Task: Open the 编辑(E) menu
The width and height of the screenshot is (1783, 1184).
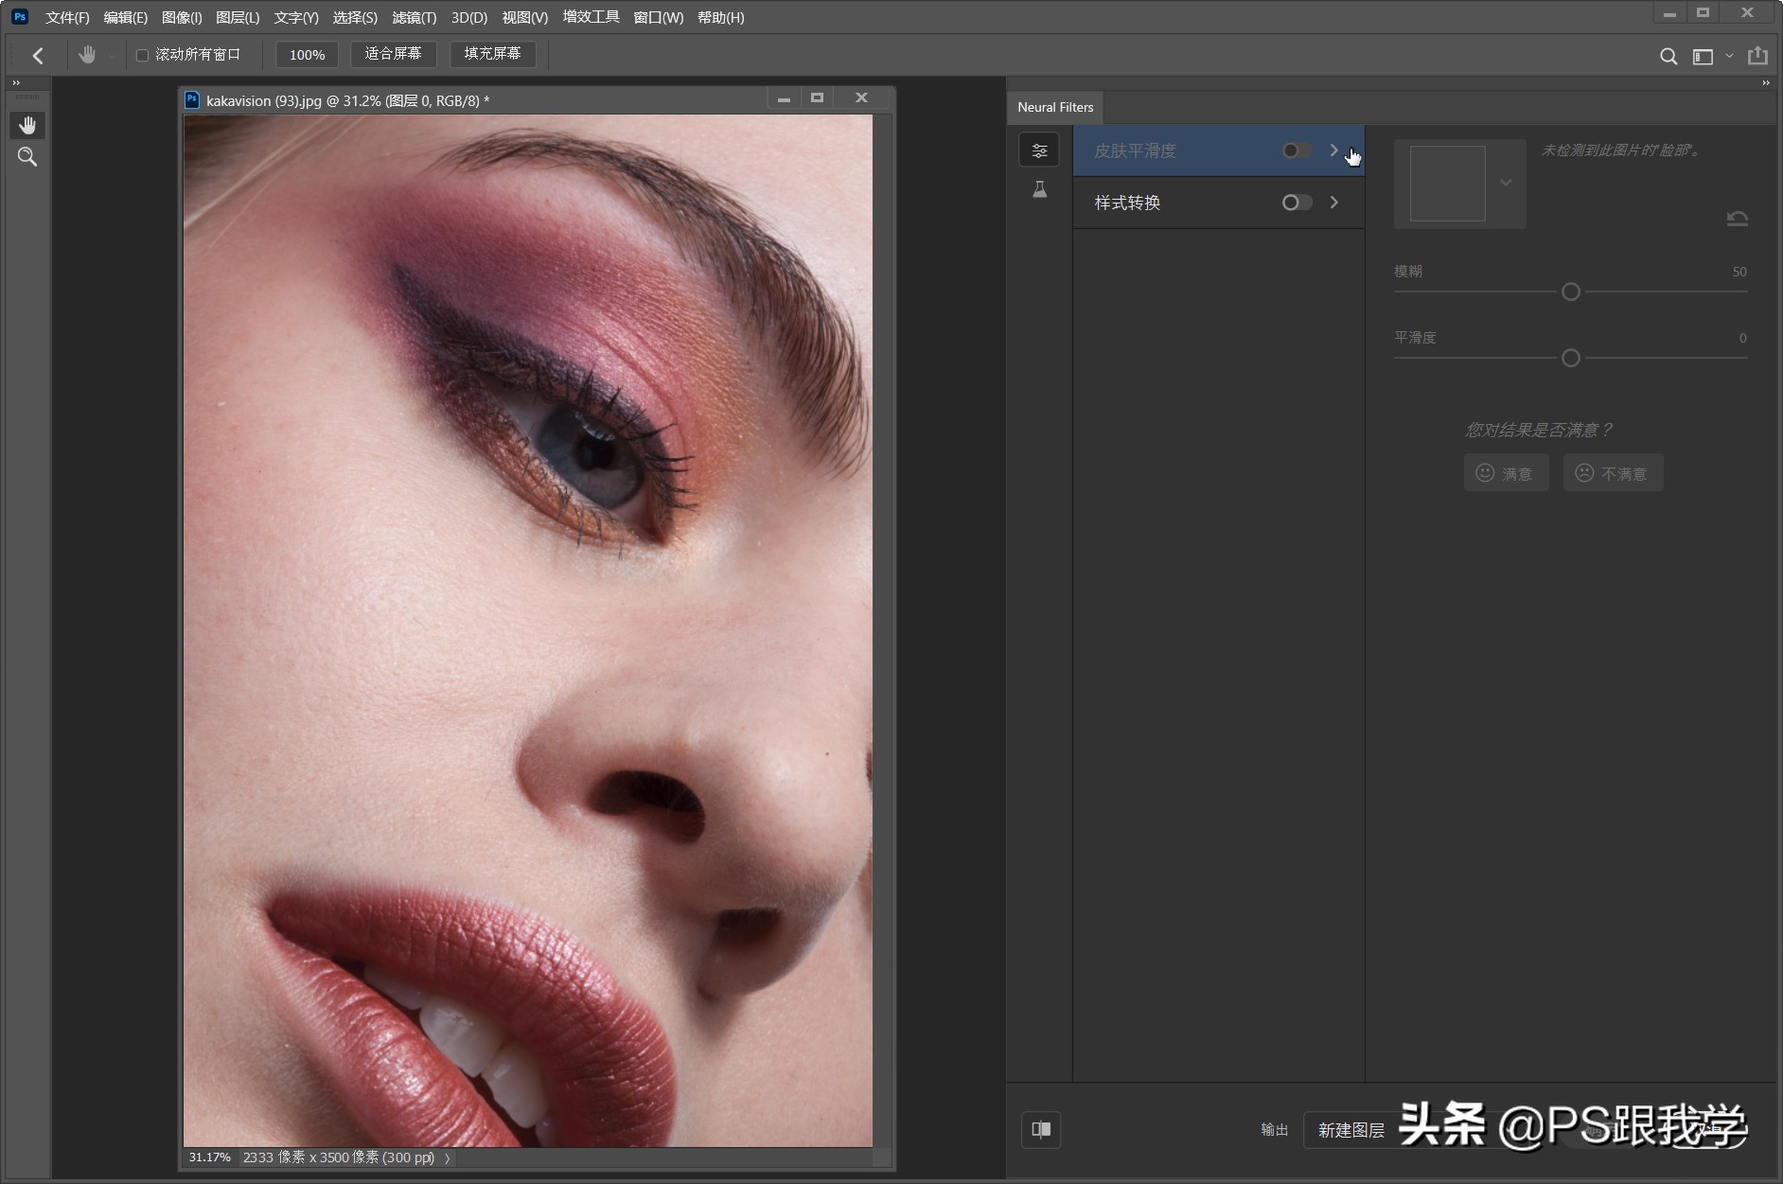Action: (x=125, y=17)
